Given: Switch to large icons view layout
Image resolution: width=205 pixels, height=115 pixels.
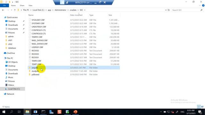Looking at the screenshot, I should point(202,107).
